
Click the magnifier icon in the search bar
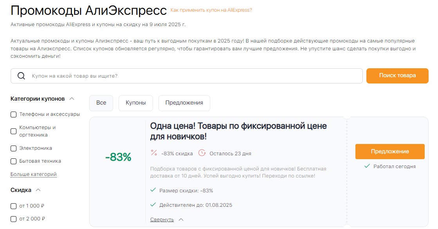click(21, 76)
